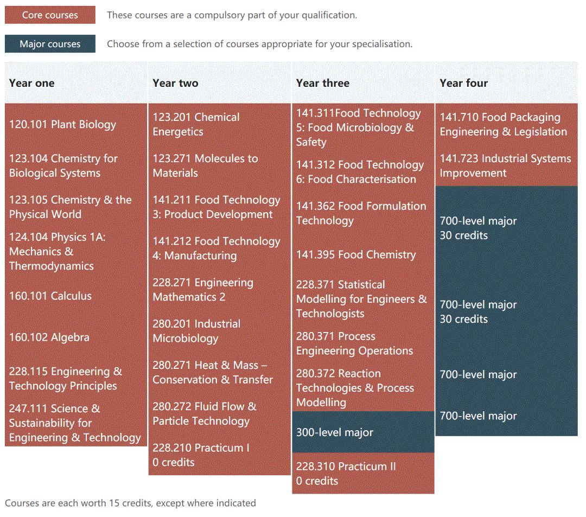Open 123.201 Chemical Energetics course
586x517 pixels.
pos(196,124)
